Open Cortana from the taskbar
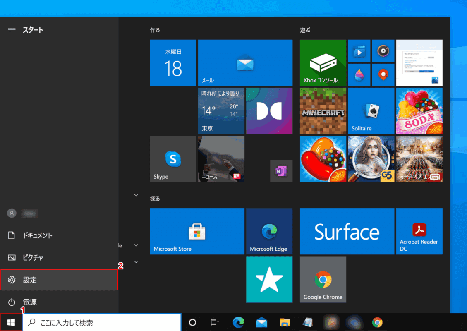Viewport: 467px width, 331px height. [192, 322]
